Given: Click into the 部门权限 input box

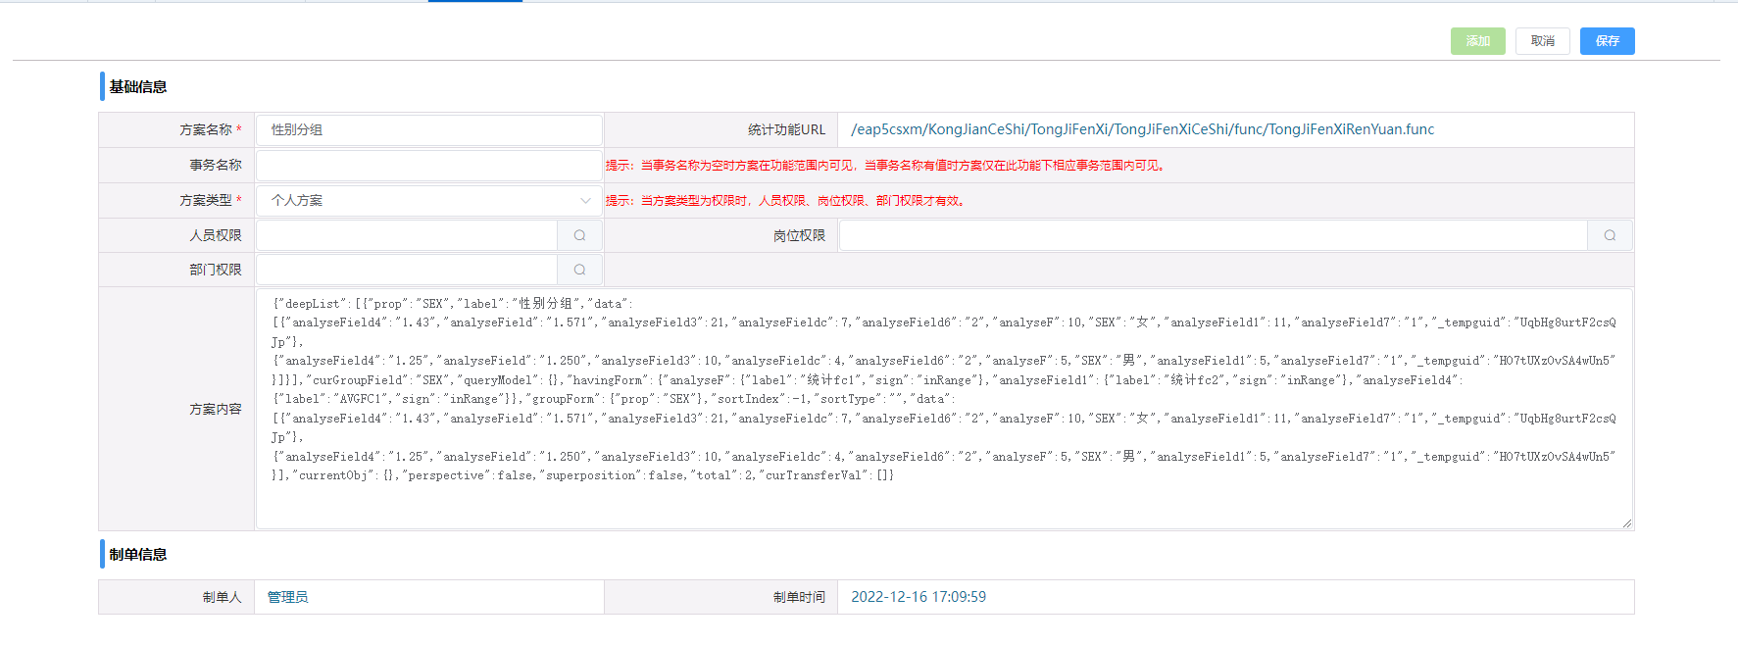Looking at the screenshot, I should [x=407, y=270].
